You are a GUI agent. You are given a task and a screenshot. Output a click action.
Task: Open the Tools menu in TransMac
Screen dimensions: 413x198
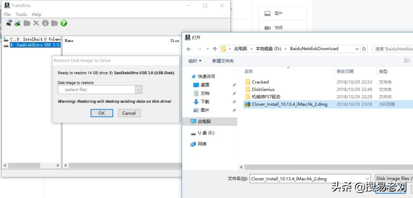click(21, 14)
